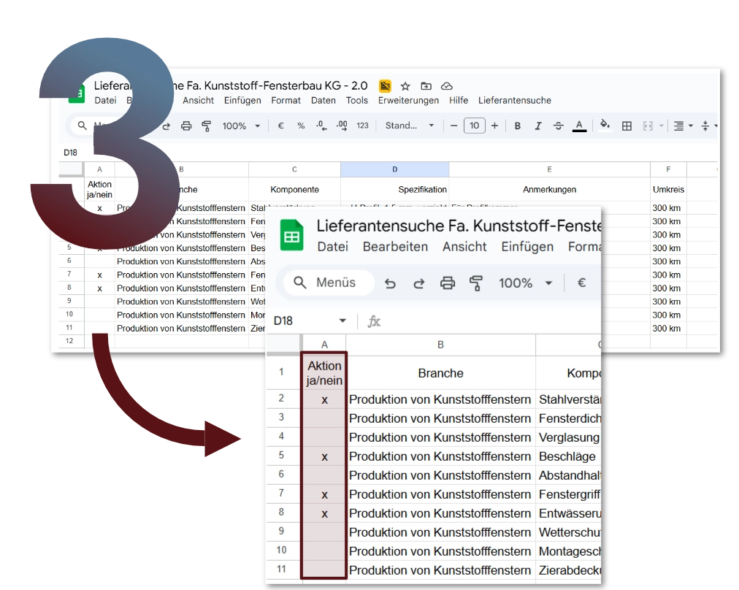The height and width of the screenshot is (590, 739).
Task: Increase font size with plus button
Action: click(x=494, y=126)
